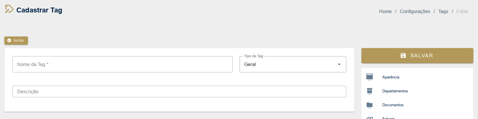Focus the Descrição input field
This screenshot has height=119, width=478.
pos(179,91)
